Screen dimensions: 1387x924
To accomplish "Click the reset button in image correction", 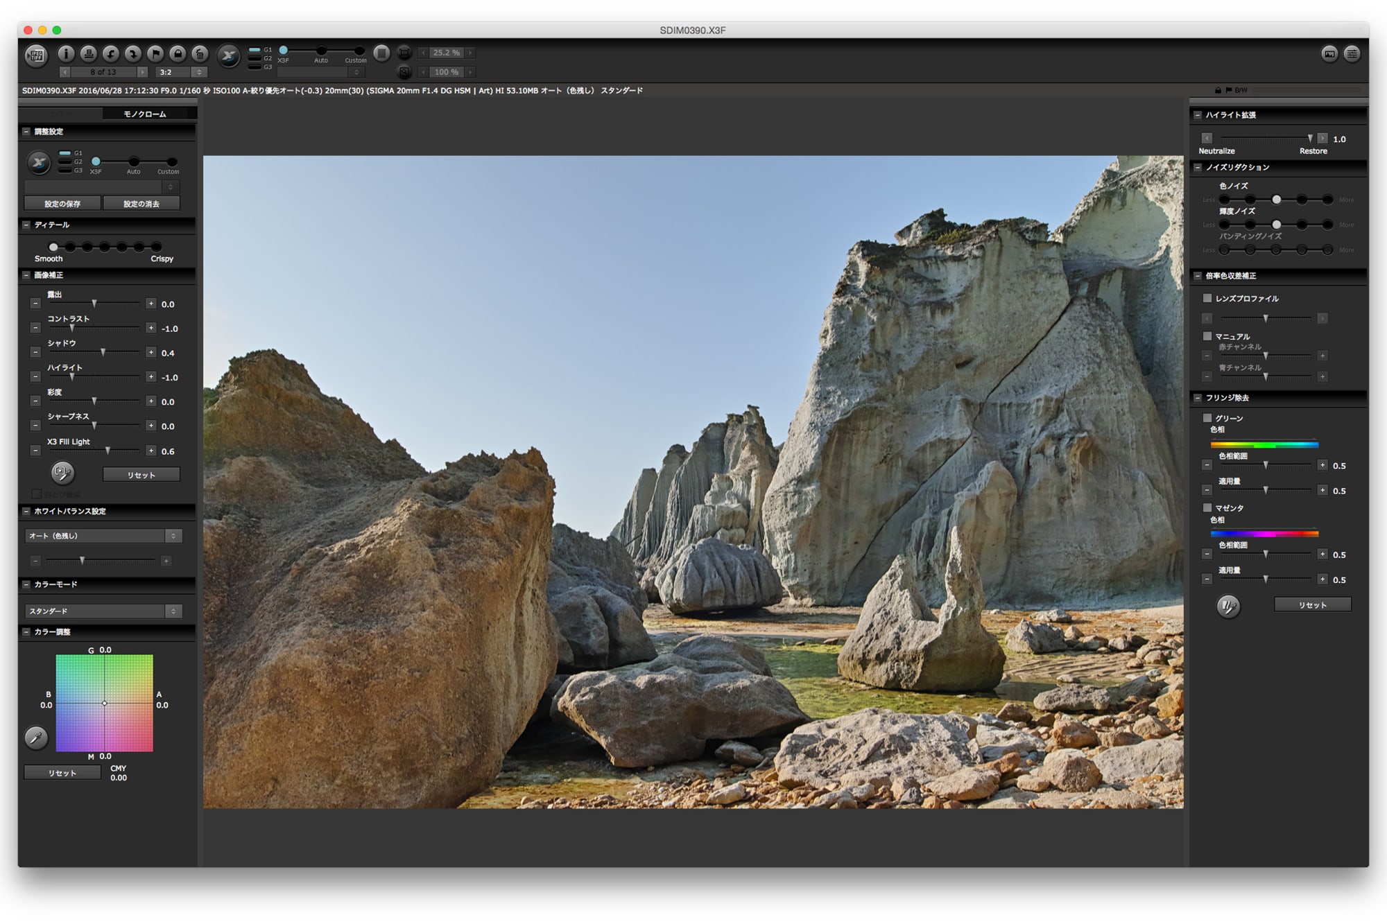I will coord(141,475).
